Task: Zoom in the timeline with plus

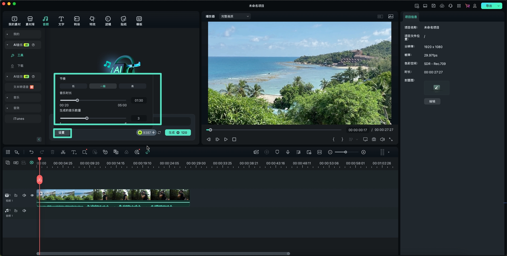Action: coord(364,152)
